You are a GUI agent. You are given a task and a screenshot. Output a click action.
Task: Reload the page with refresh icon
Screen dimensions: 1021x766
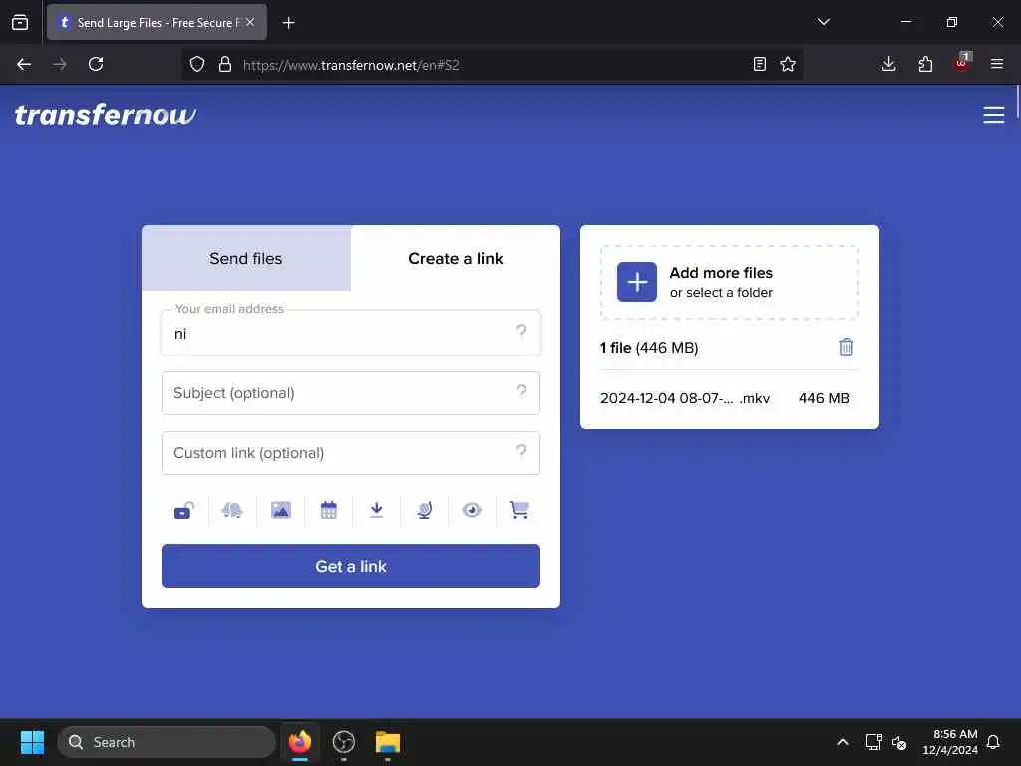pyautogui.click(x=96, y=64)
